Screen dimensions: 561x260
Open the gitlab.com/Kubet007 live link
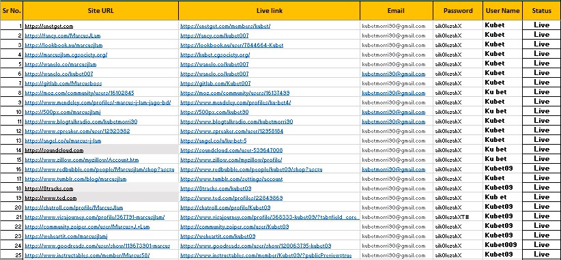pos(216,83)
